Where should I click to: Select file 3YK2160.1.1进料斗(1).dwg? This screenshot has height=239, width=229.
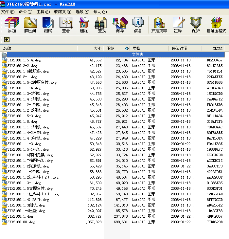(x=33, y=194)
